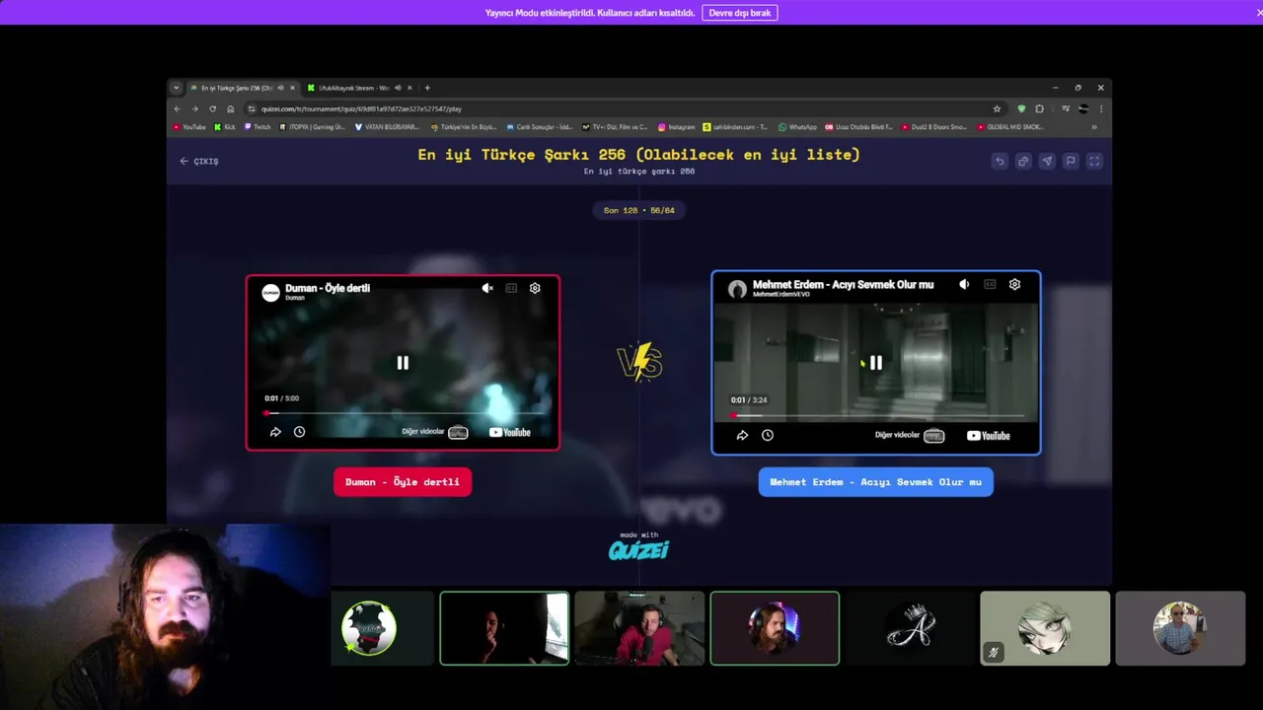Share the Mehmet Erdem video via arrow icon
Screen dimensions: 1263x710
click(742, 435)
